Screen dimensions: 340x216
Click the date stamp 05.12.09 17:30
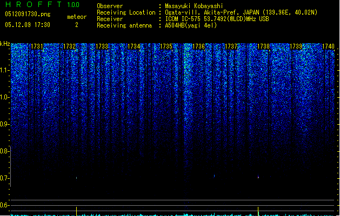point(28,25)
